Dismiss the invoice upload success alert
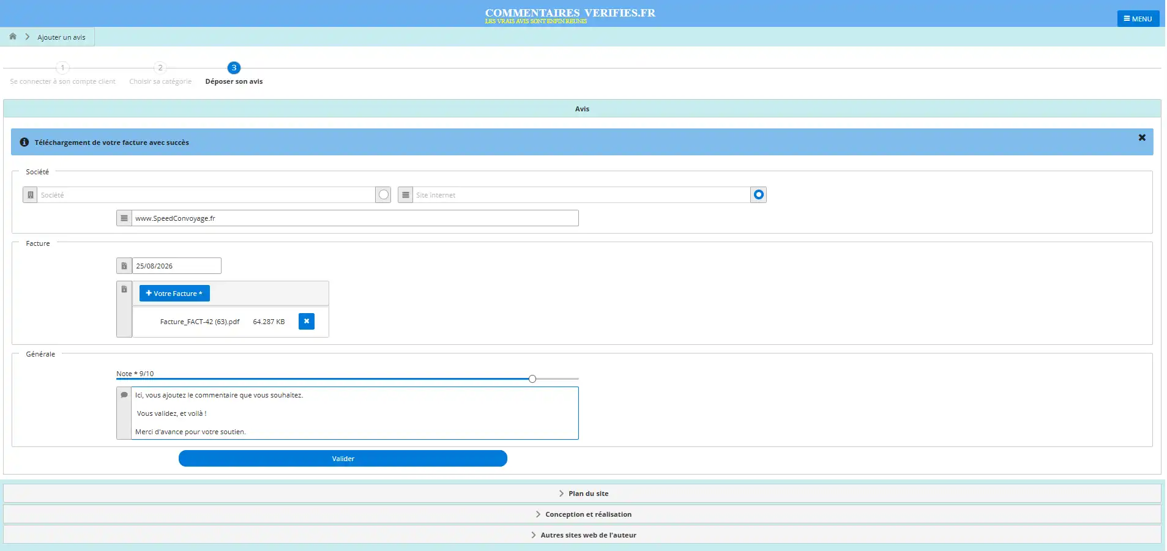 [x=1142, y=138]
